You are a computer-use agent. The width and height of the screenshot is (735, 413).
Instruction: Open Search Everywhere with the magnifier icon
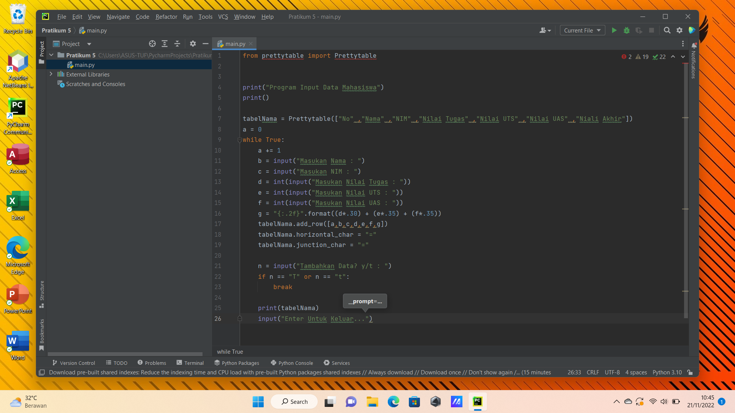[x=667, y=30]
